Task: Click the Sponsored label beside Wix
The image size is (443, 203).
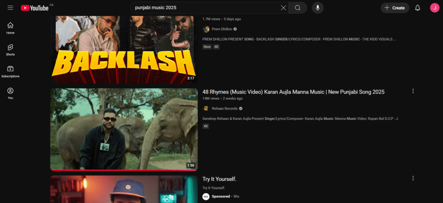Action: click(x=221, y=196)
